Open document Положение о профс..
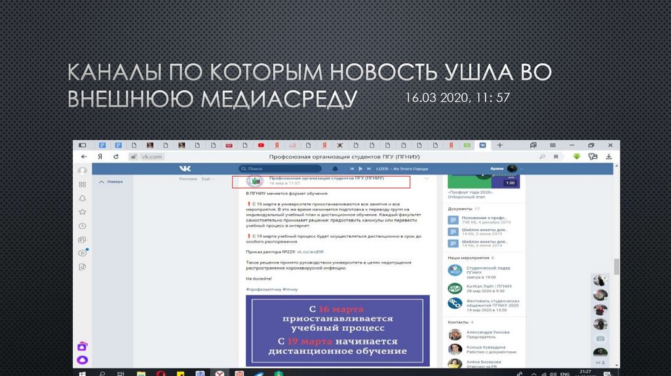671x376 pixels. pos(484,220)
